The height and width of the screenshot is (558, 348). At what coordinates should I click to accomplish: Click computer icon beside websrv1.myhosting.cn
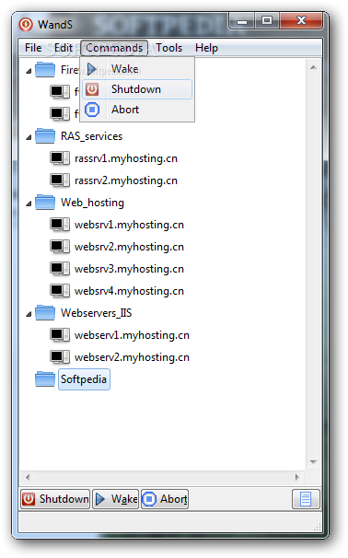[x=60, y=224]
